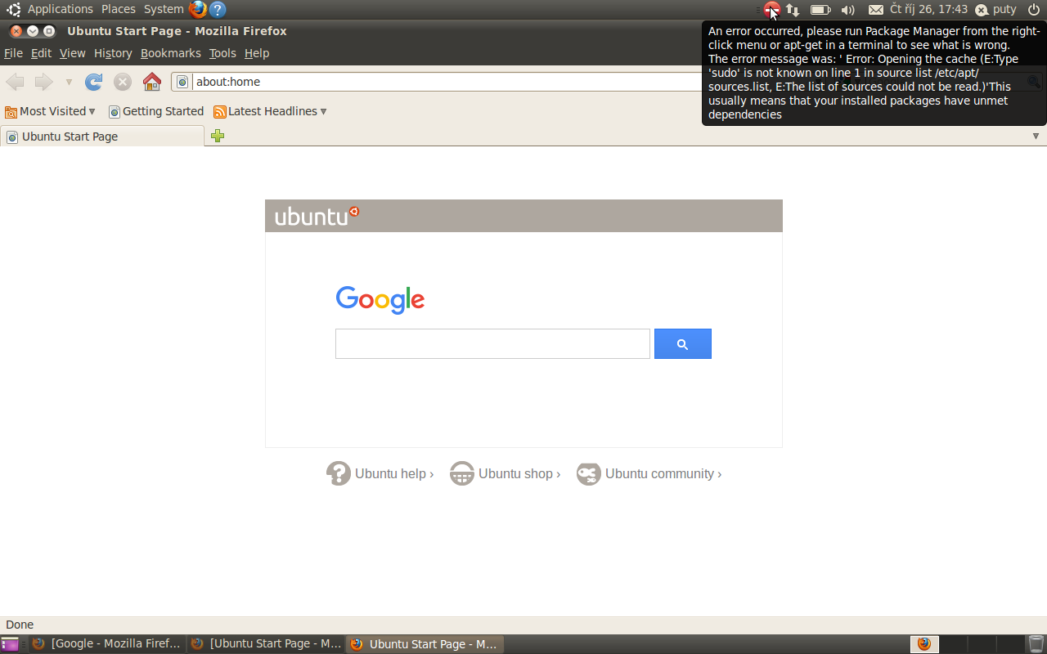
Task: Click the Ubuntu community icon
Action: pos(588,473)
